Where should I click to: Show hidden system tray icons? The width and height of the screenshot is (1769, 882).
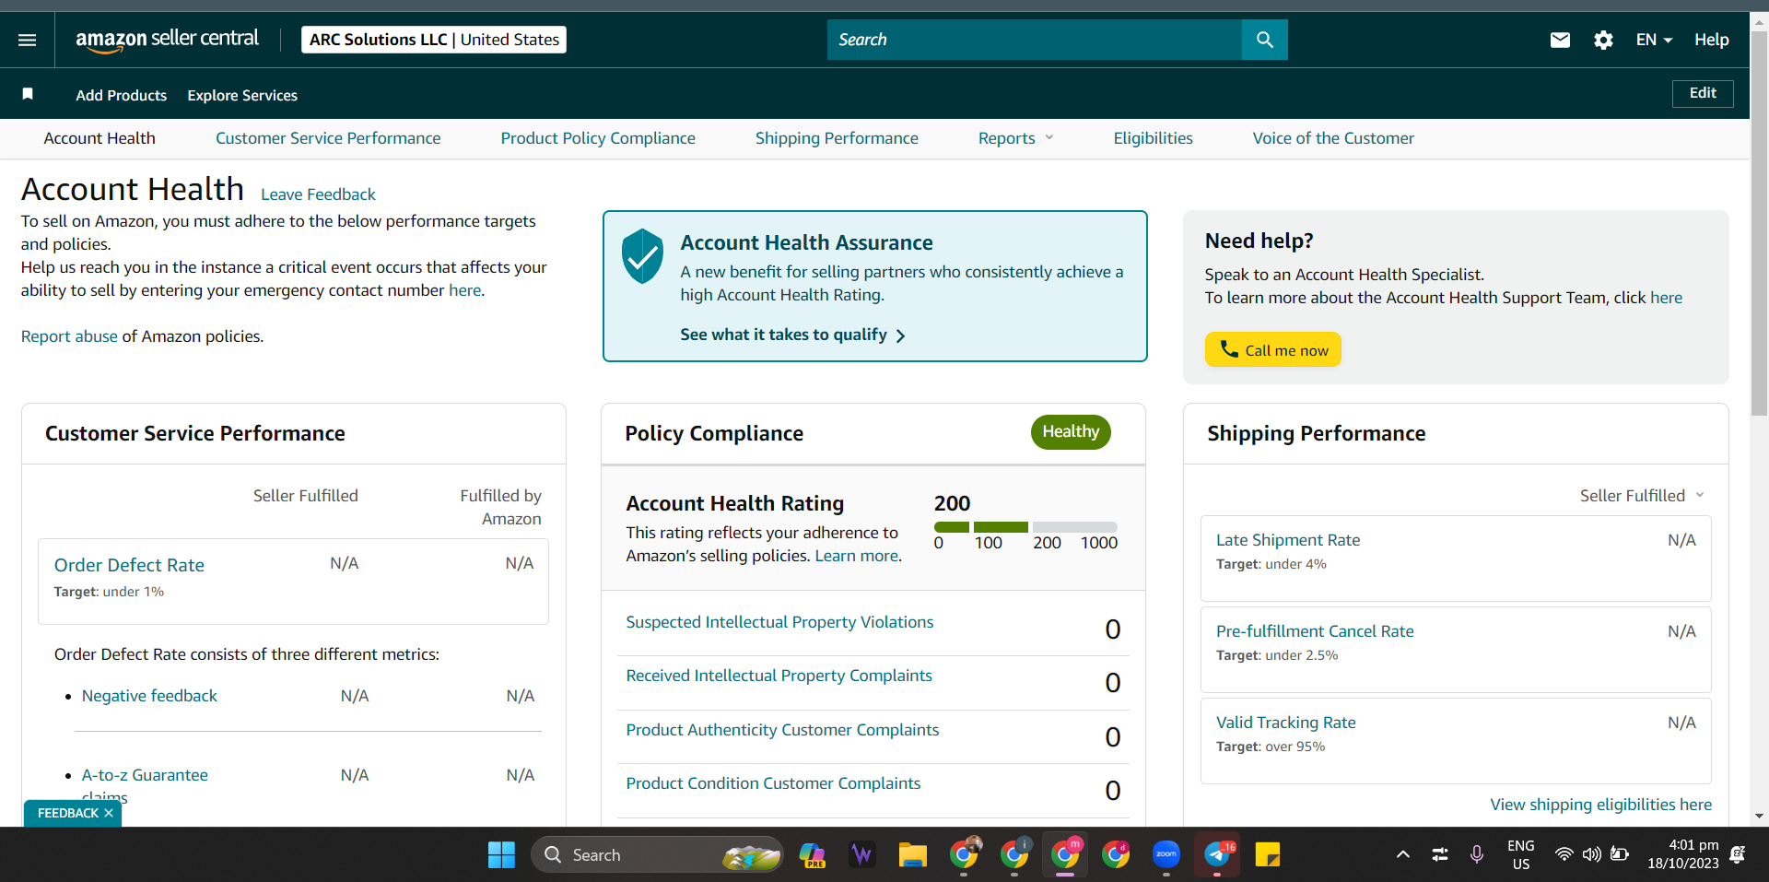(1402, 854)
